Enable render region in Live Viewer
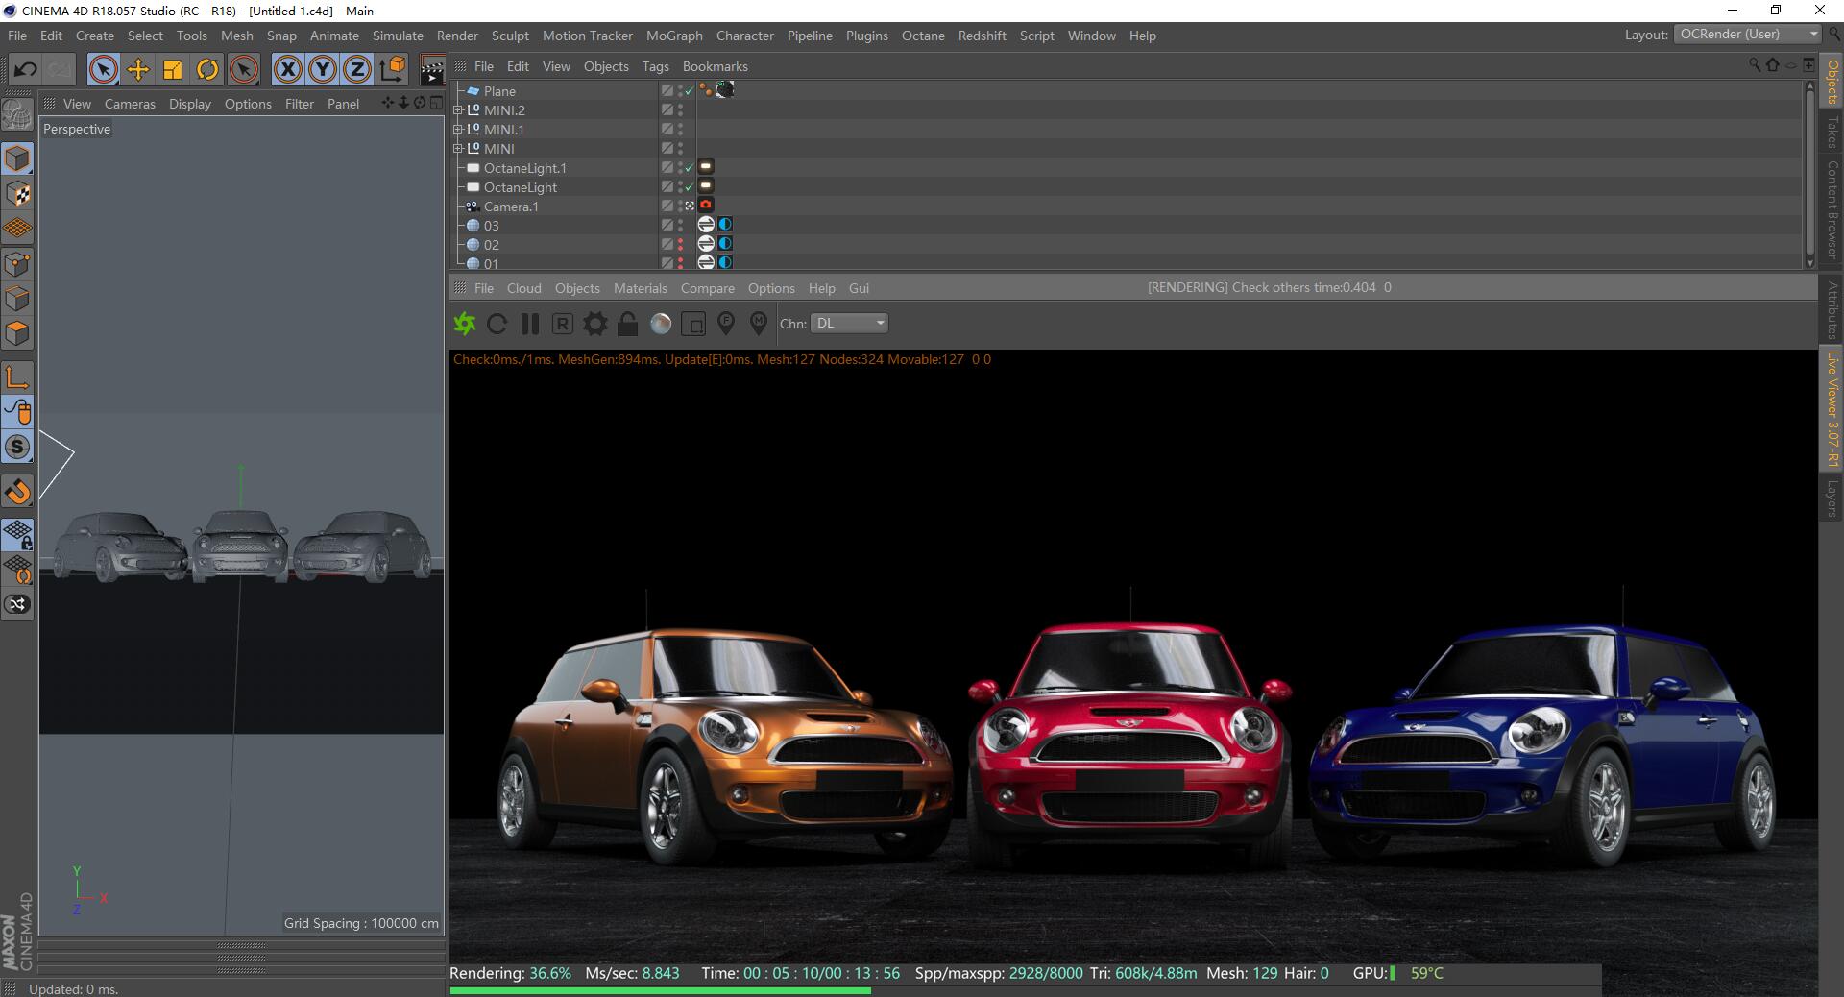Viewport: 1844px width, 997px height. (x=693, y=324)
